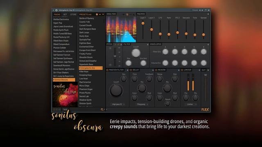Viewport: 262px width, 147px height.
Task: Click the Out volume fader
Action: pyautogui.click(x=206, y=75)
